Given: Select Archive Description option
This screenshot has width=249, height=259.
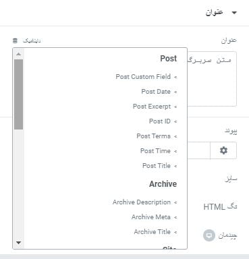Looking at the screenshot, I should coord(144,202).
